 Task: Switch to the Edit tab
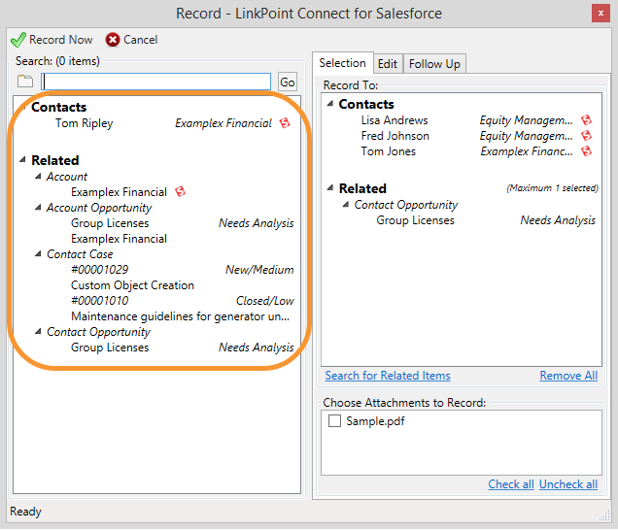pyautogui.click(x=388, y=64)
